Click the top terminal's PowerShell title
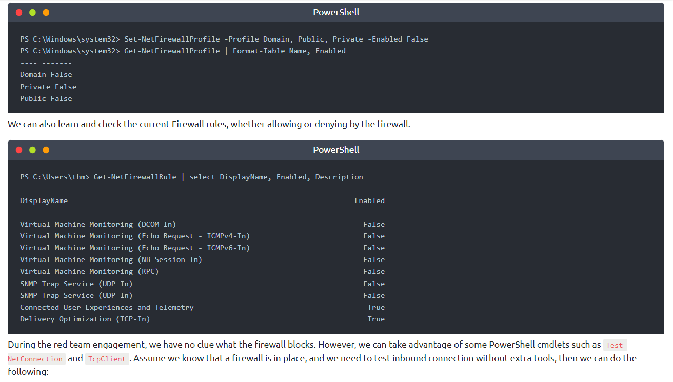This screenshot has height=382, width=673. 336,12
